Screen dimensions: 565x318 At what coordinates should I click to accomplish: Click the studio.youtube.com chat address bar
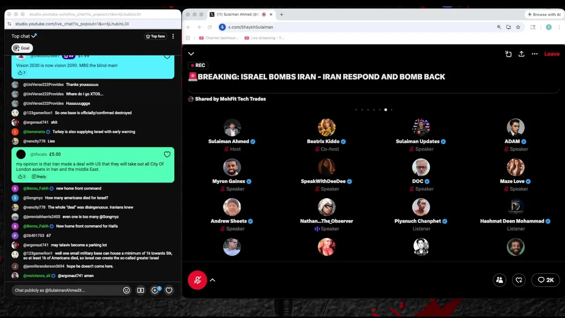pyautogui.click(x=95, y=24)
